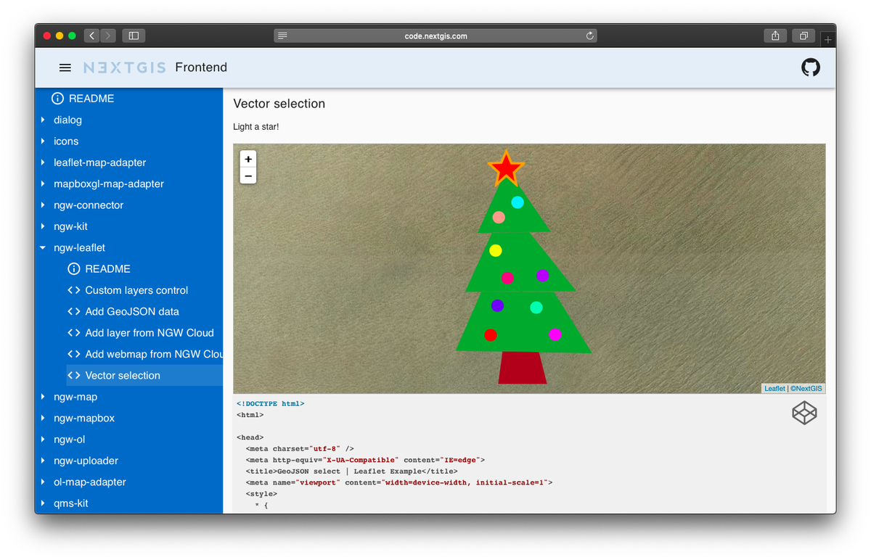Viewport: 871px width, 560px height.
Task: Click the reader view icon
Action: [283, 36]
